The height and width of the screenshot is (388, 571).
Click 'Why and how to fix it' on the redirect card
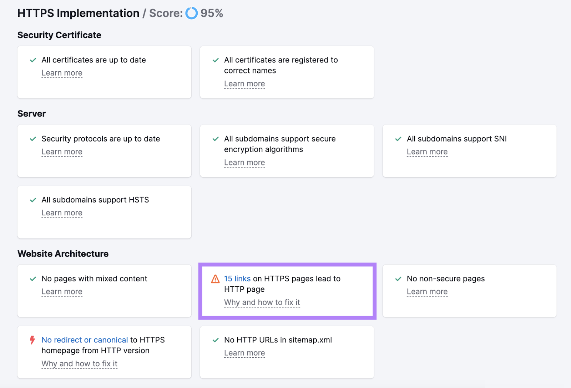[x=79, y=363]
